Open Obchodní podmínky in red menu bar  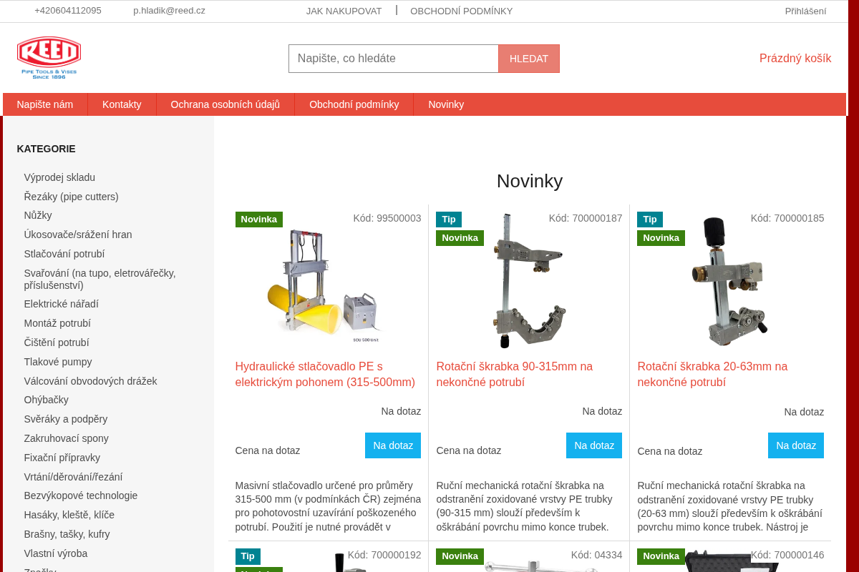354,104
